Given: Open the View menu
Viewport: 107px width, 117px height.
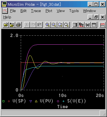Looking at the screenshot, I should 61,11.
